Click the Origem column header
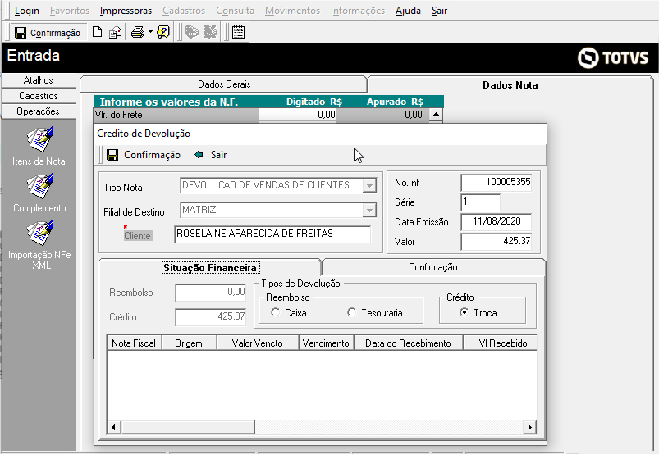This screenshot has width=659, height=454. tap(189, 343)
